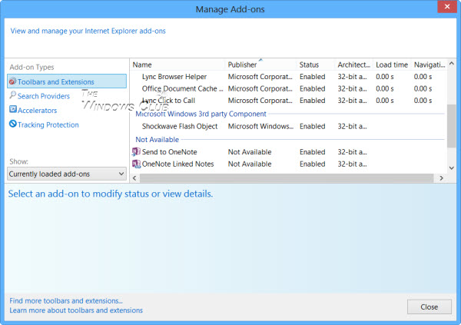Image resolution: width=461 pixels, height=325 pixels.
Task: Open Find more toolbars and extensions link
Action: (x=66, y=301)
